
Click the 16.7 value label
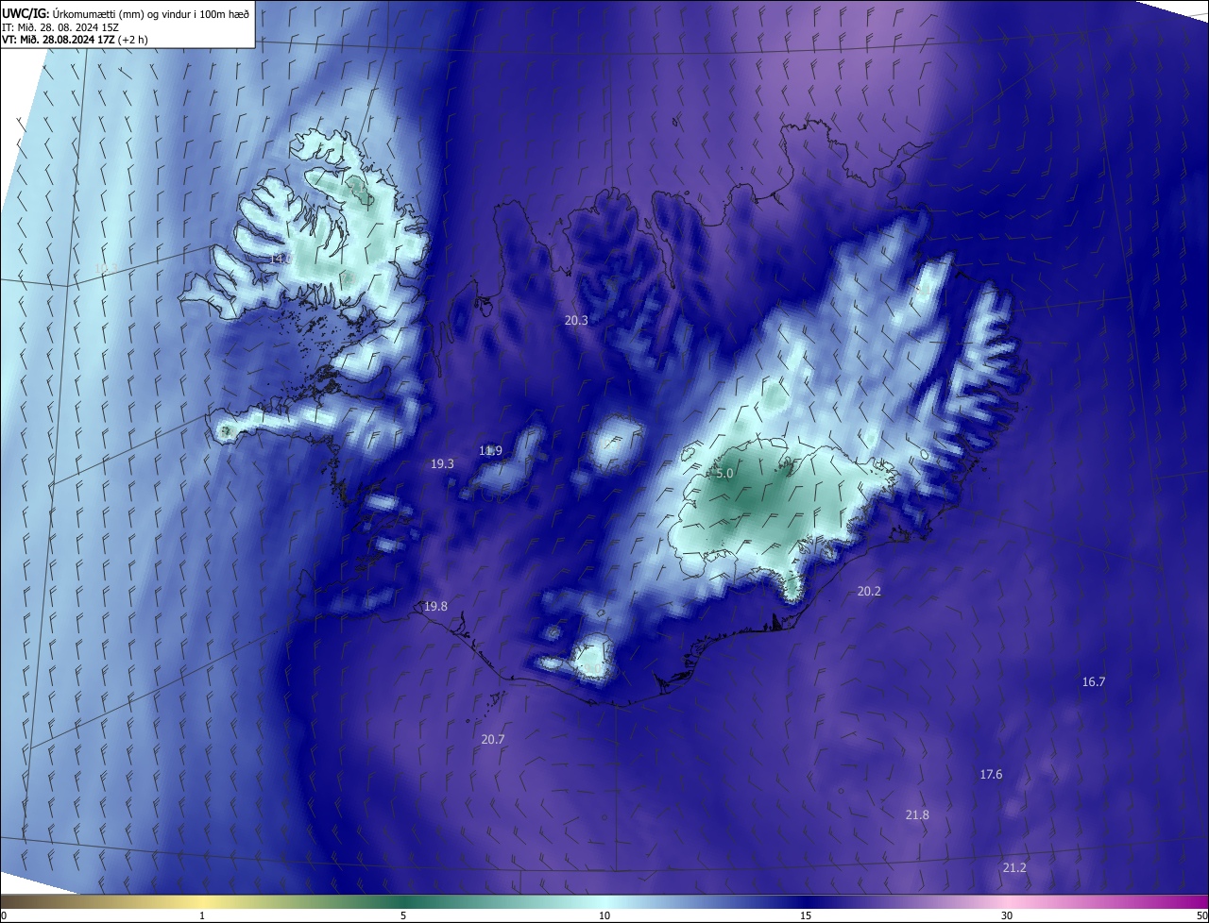(1093, 682)
